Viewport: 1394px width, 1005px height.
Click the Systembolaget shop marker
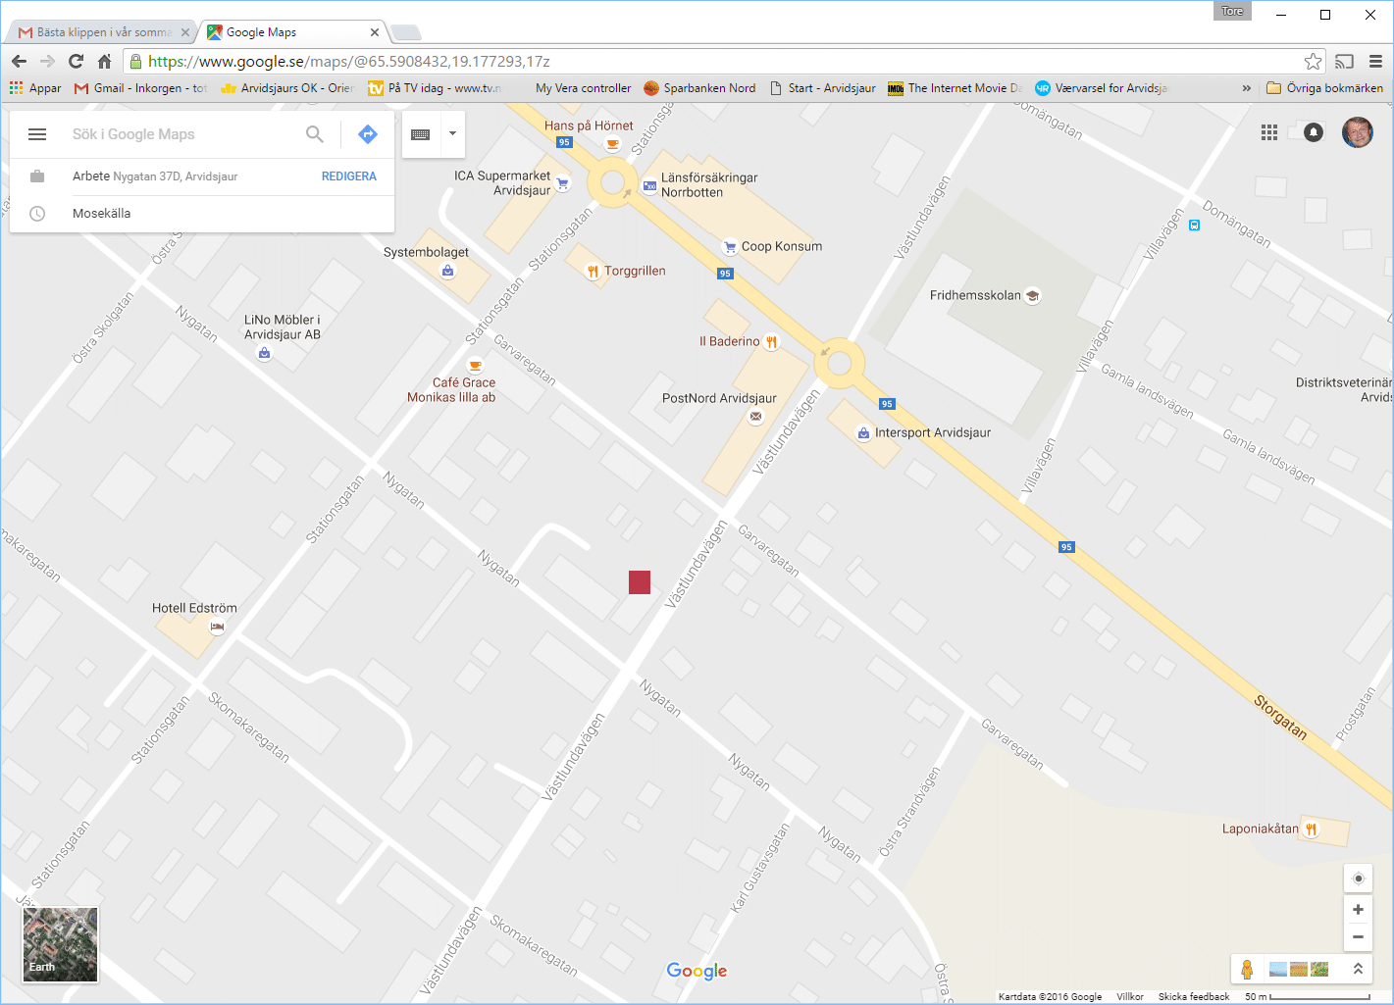pyautogui.click(x=448, y=271)
